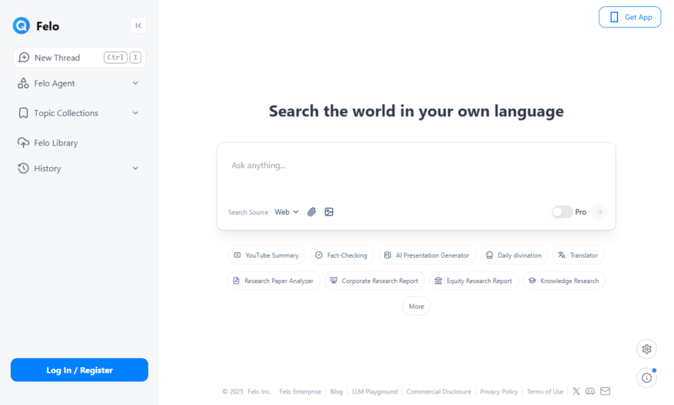Image resolution: width=674 pixels, height=405 pixels.
Task: Open the Felo Agent menu item
Action: click(x=54, y=84)
